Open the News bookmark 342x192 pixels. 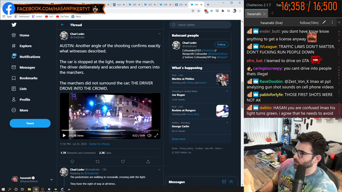(x=76, y=17)
